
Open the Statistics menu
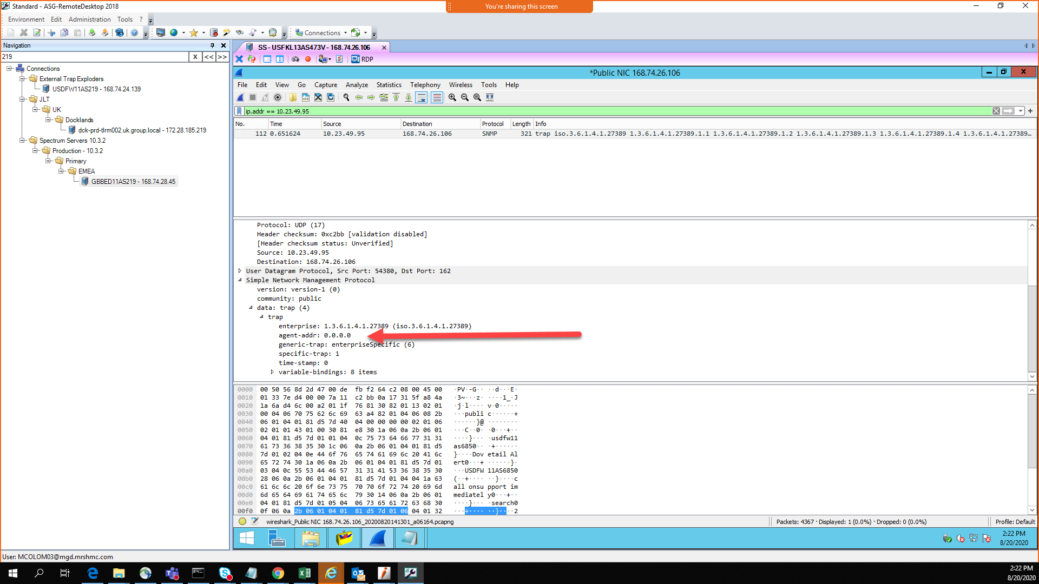coord(389,85)
